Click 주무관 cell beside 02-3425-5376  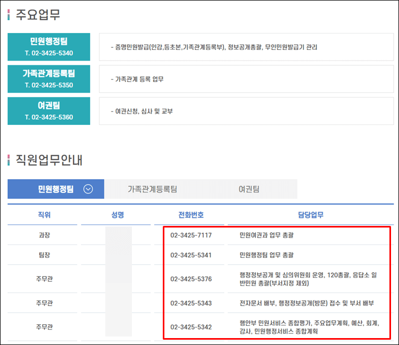(x=44, y=279)
